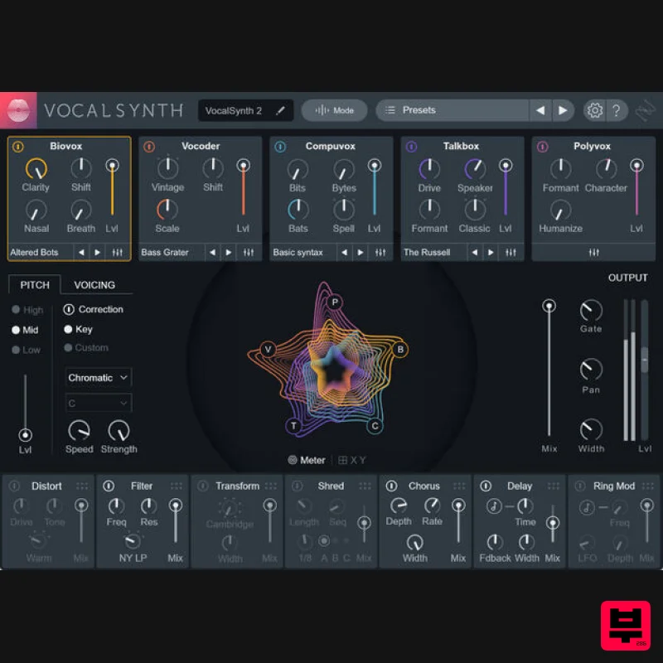Click the pencil icon to rename the preset
Image resolution: width=663 pixels, height=663 pixels.
click(x=279, y=109)
